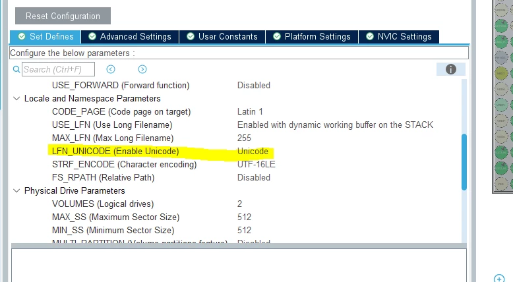
Task: Click the vertical scrollbar thumb
Action: (464, 161)
